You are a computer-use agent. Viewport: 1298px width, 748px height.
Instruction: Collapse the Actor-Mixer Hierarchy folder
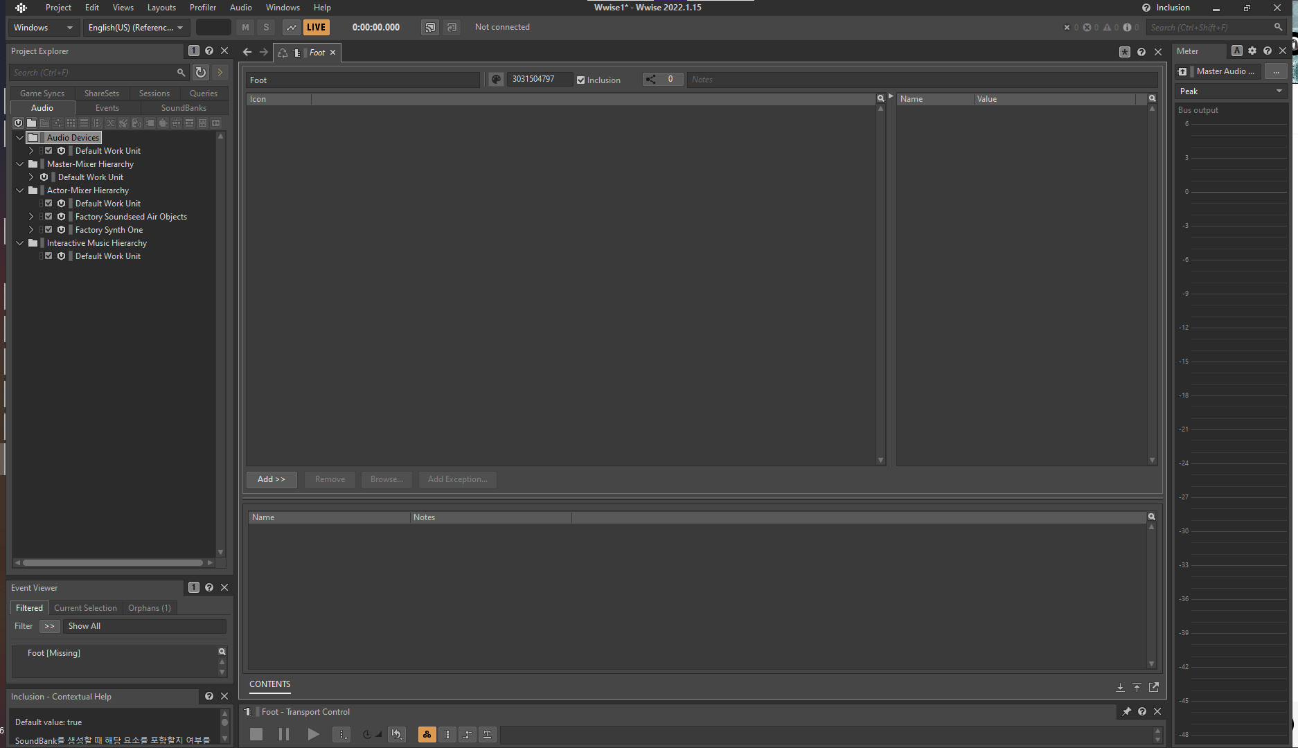point(20,190)
